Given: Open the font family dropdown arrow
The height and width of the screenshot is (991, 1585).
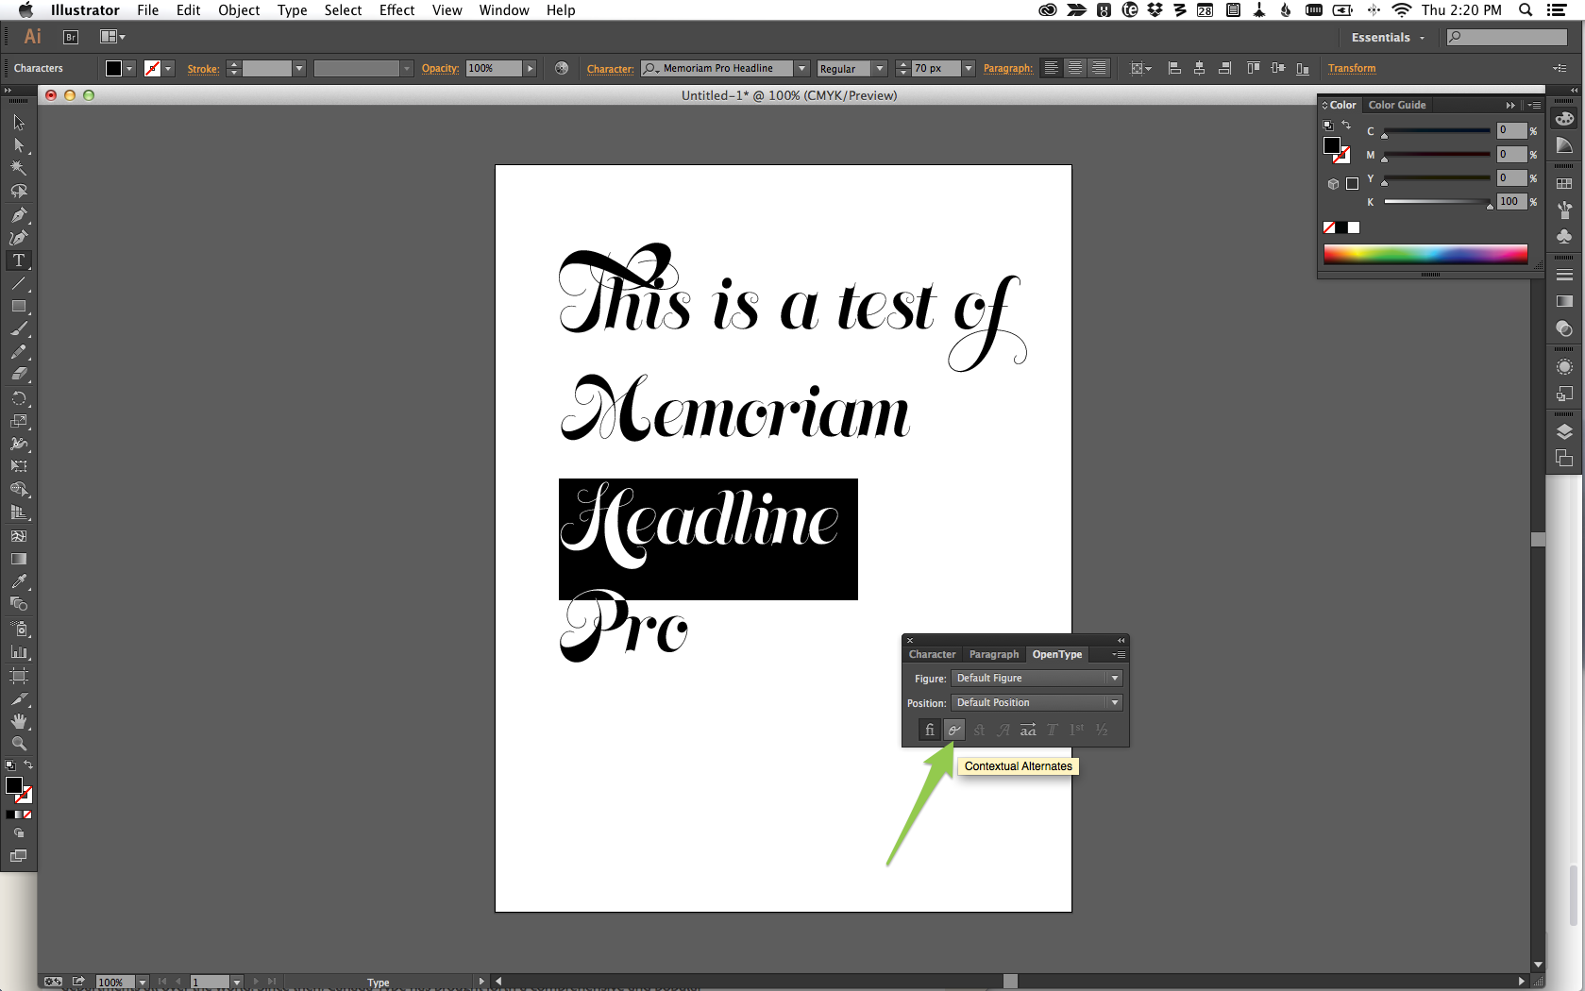Looking at the screenshot, I should [801, 68].
